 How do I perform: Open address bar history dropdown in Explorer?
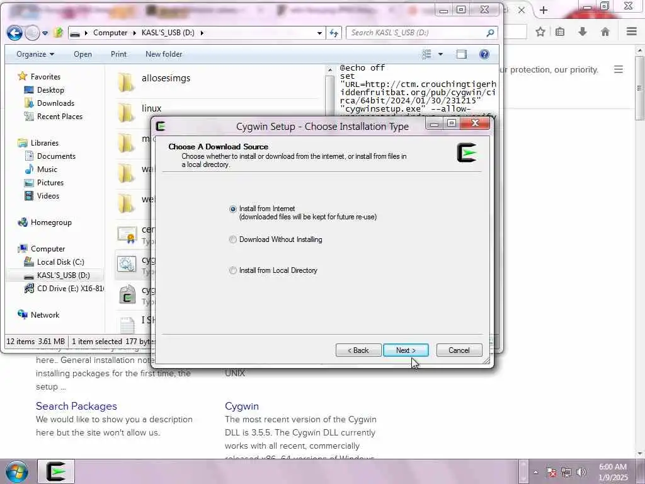(319, 33)
